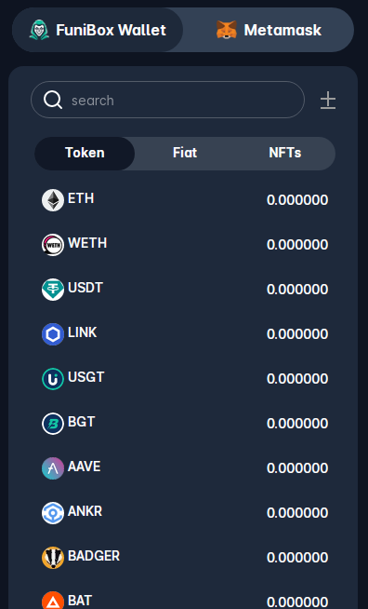Click the USGT token icon
This screenshot has height=609, width=368.
pos(53,379)
